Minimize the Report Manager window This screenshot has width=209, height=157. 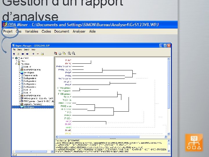161,46
